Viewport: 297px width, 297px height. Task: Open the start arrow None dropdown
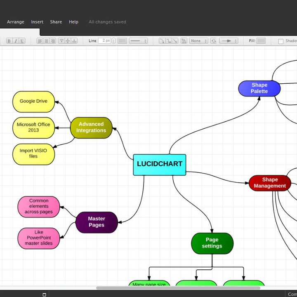coord(198,41)
